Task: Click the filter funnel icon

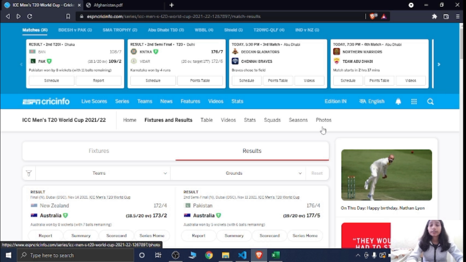Action: coord(29,173)
